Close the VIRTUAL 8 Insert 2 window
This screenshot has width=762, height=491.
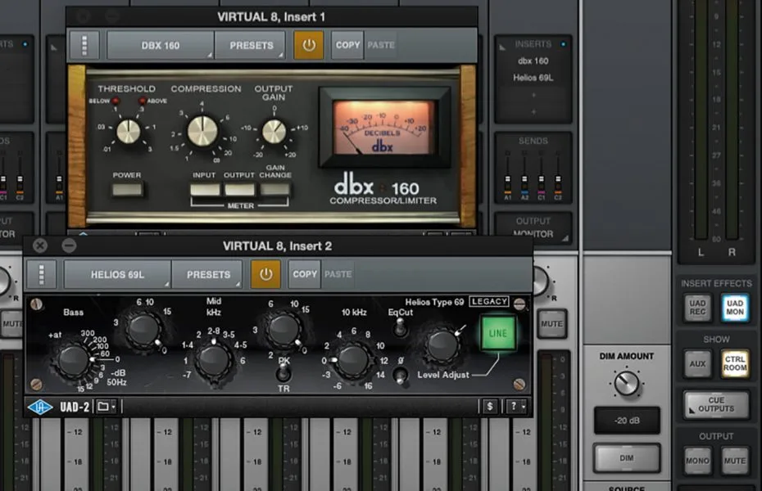point(40,245)
